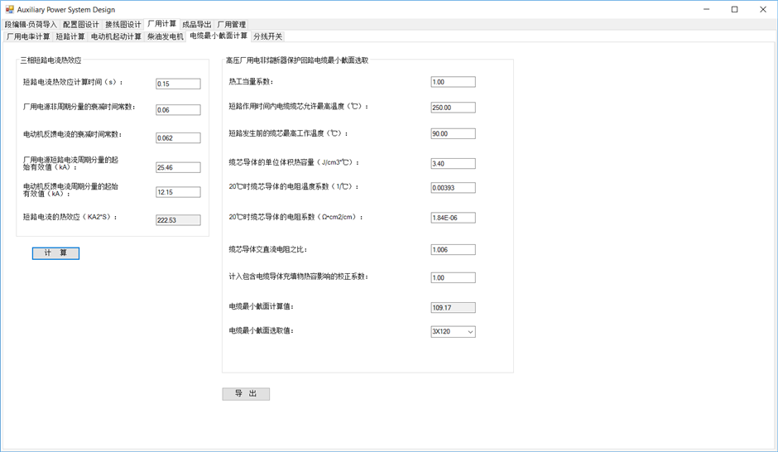This screenshot has width=778, height=452.
Task: Click the 高压厂用电非熔断器保护回路电缆最小截面选取 group title
Action: (x=296, y=60)
